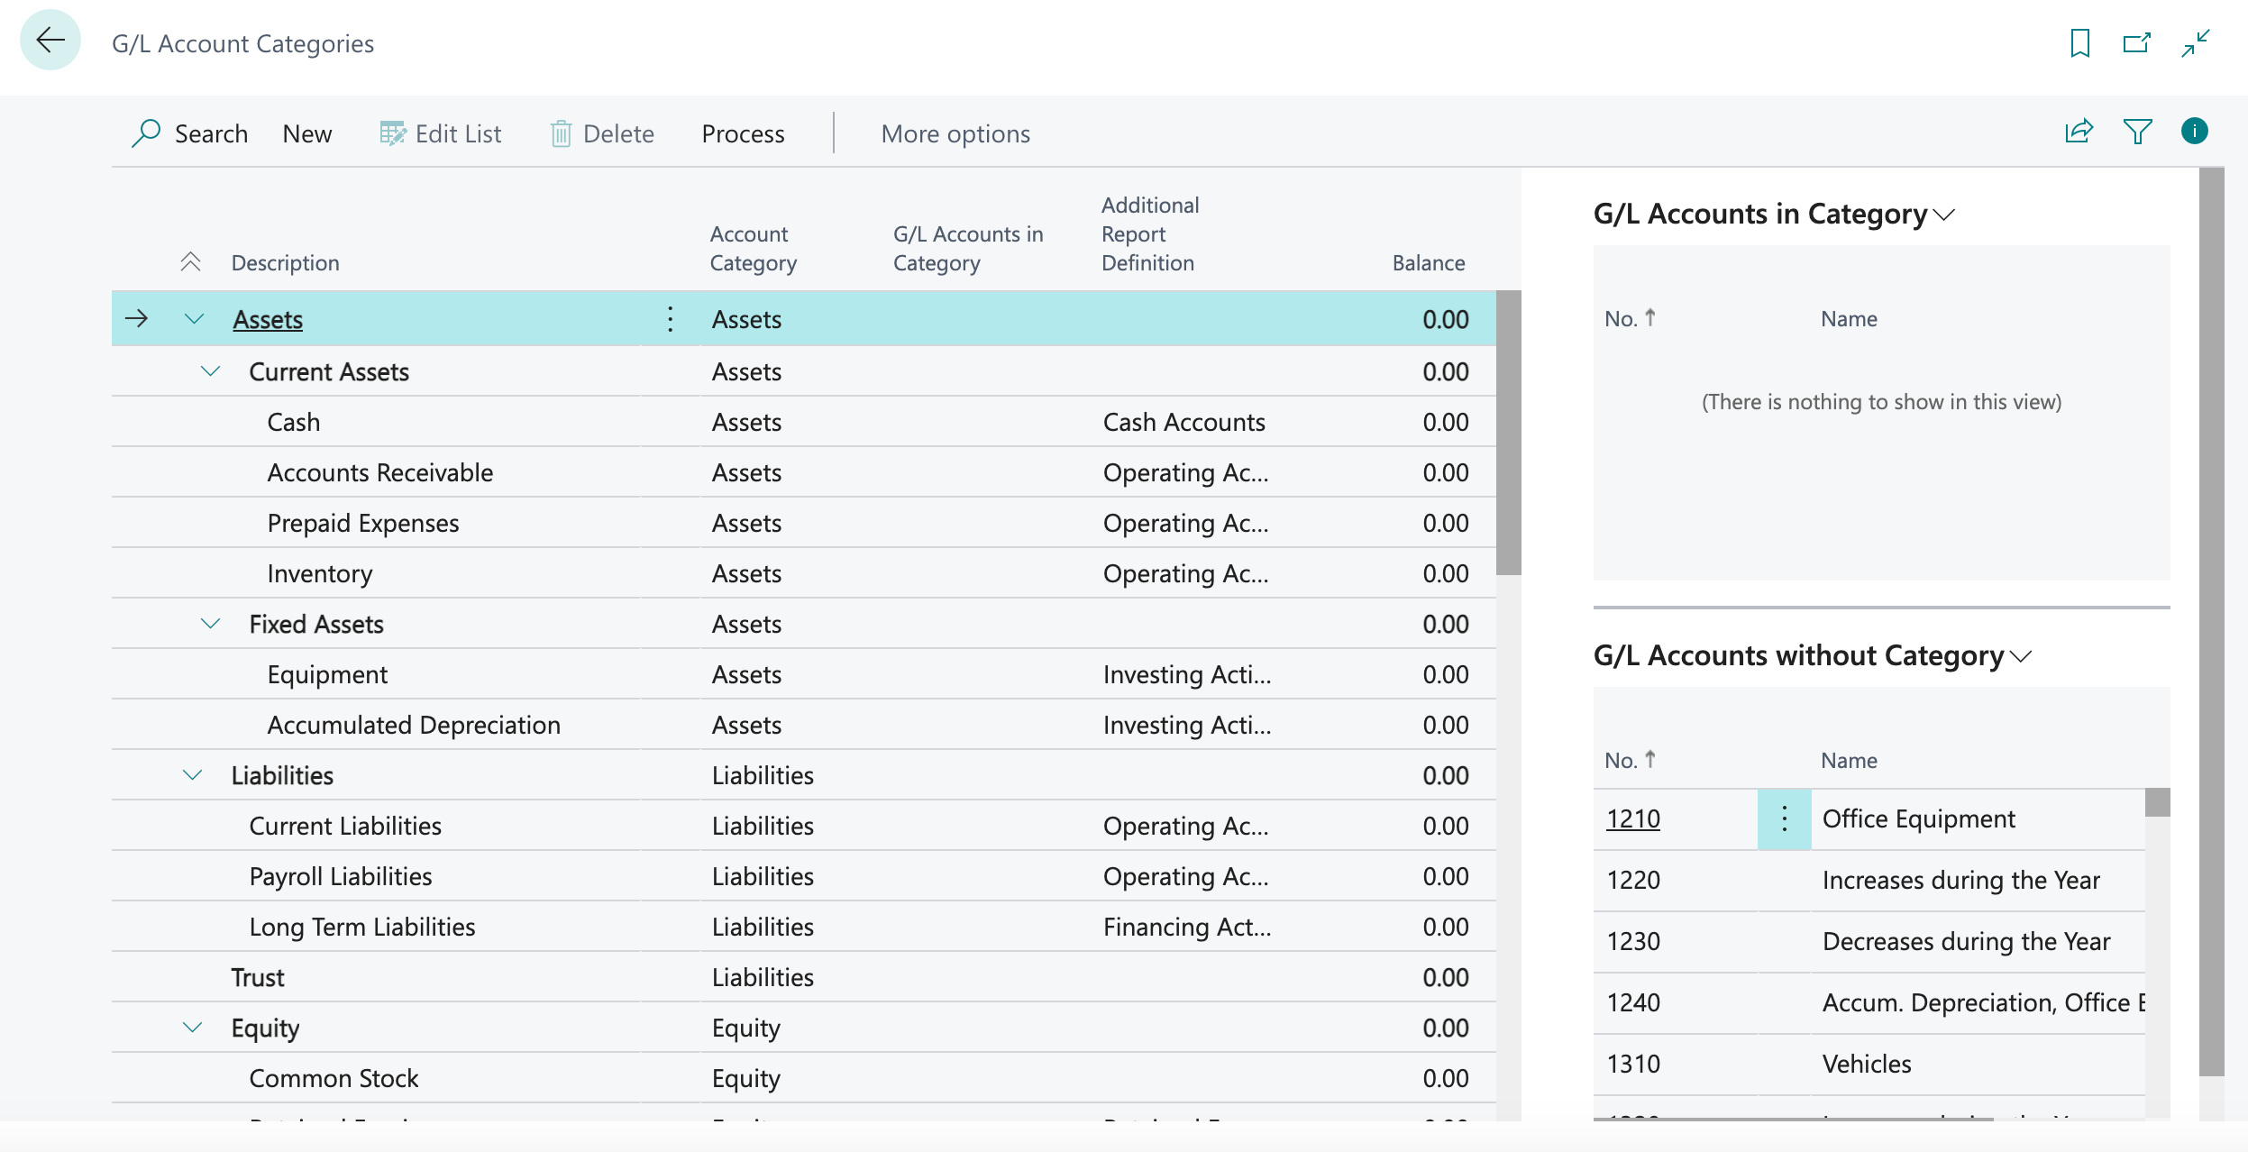Open three-dot menu for account 1210
Viewport: 2248px width, 1152px height.
click(1784, 819)
